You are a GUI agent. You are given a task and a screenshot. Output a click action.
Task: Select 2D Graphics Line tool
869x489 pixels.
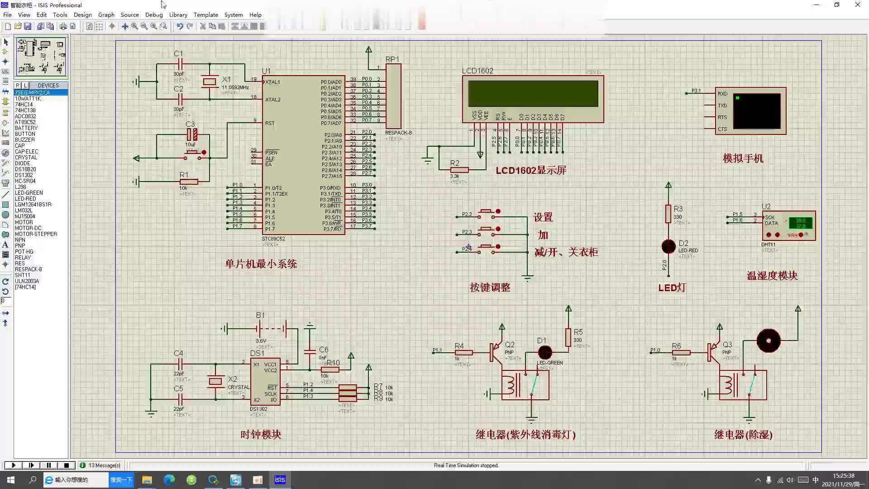point(6,195)
